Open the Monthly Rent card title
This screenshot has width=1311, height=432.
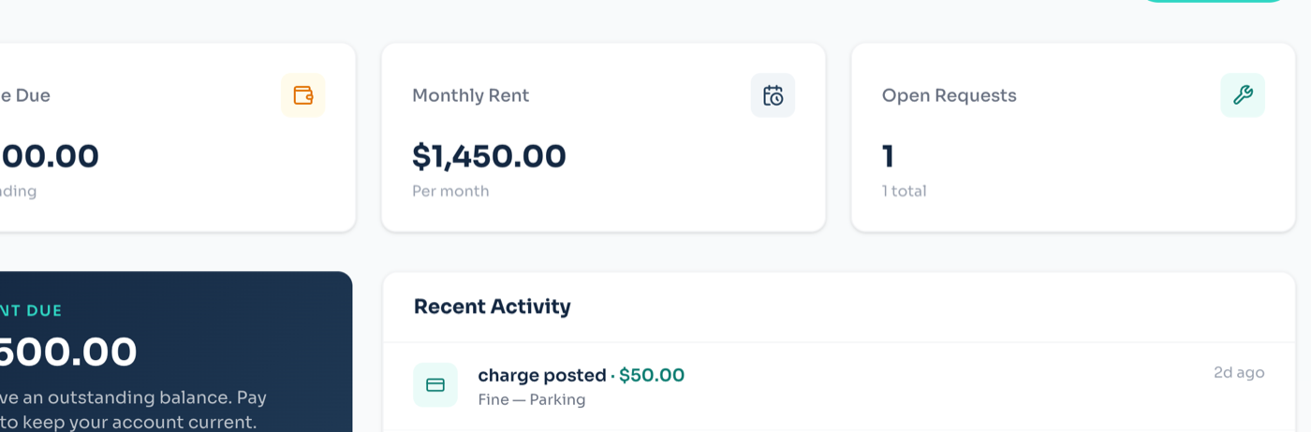pos(470,95)
